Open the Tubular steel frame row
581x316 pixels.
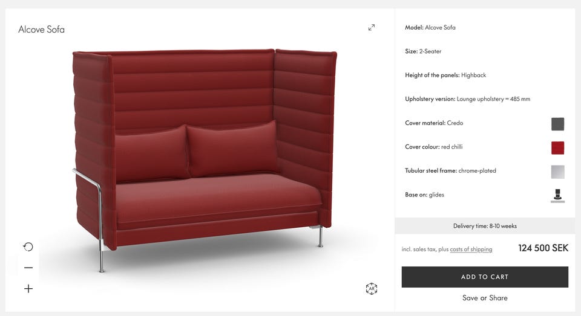485,170
